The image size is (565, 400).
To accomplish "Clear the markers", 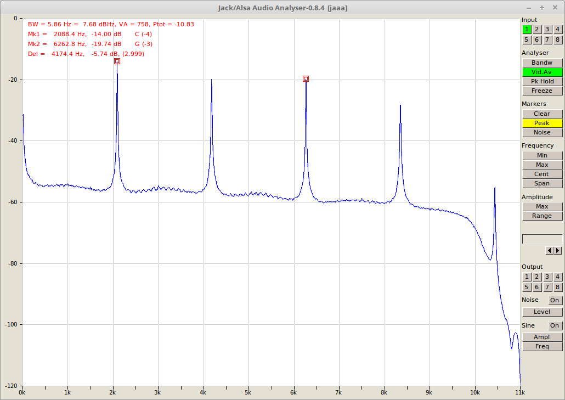I will 542,114.
